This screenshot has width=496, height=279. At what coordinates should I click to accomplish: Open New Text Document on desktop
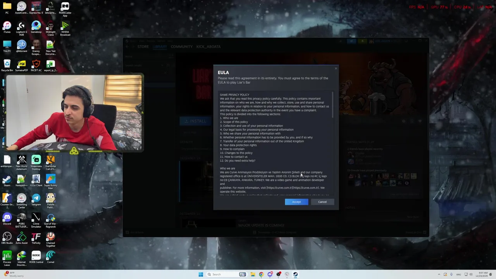(50, 48)
